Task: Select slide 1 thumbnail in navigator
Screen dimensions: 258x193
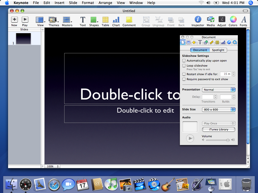Action: tap(23, 39)
